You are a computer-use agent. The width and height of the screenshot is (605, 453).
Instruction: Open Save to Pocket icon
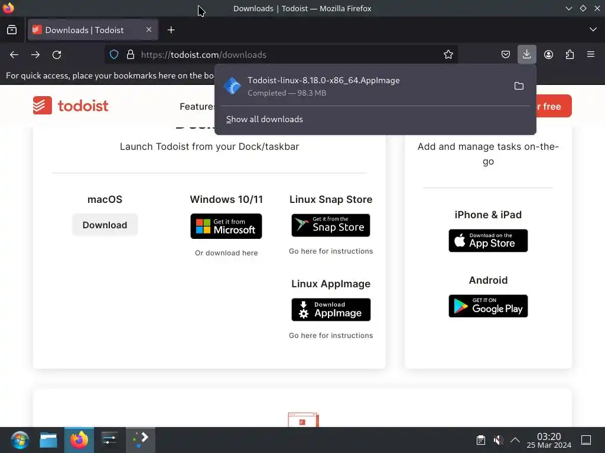click(x=506, y=55)
